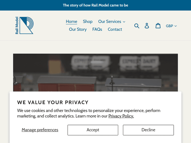Open Manage preferences for cookies
Viewport: 191px width, 143px height.
[x=40, y=130]
